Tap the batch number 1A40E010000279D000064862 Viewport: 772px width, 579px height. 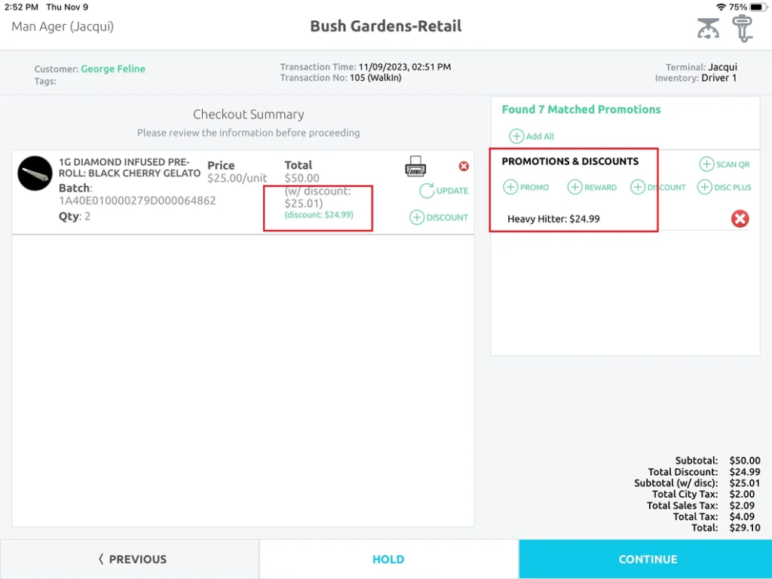pyautogui.click(x=137, y=201)
